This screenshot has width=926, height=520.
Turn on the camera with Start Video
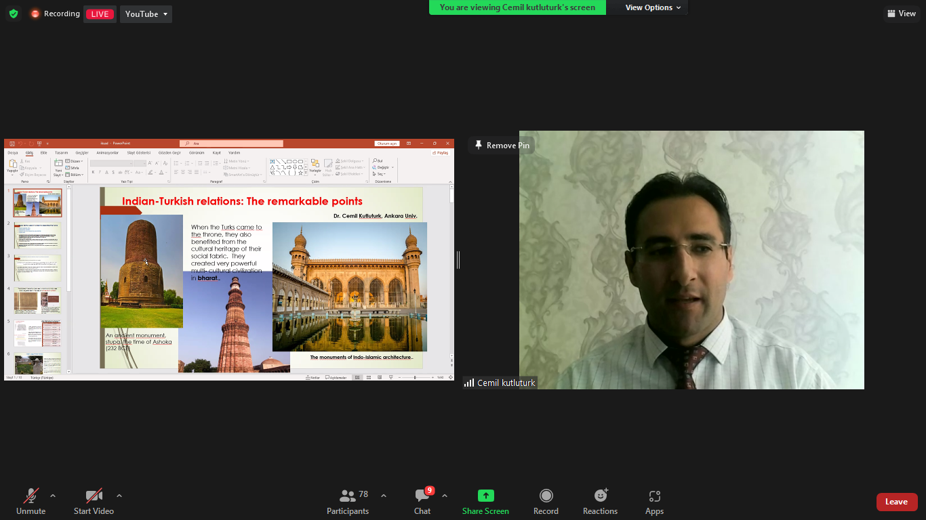[x=94, y=496]
